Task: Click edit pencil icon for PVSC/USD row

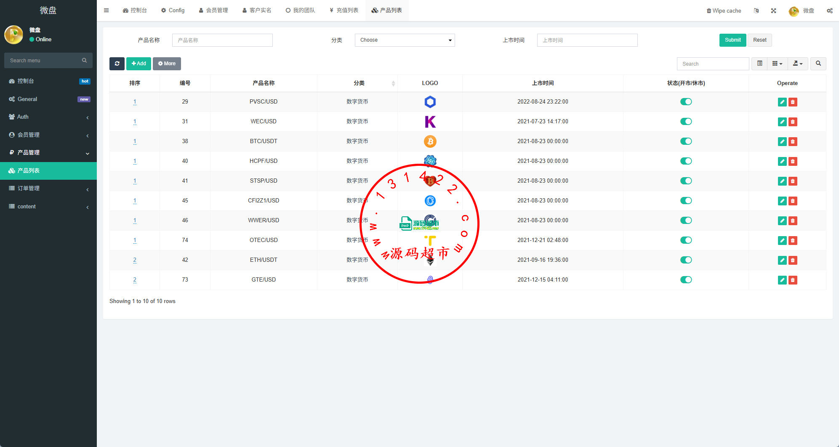Action: tap(782, 102)
